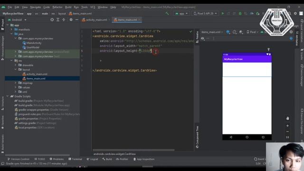Collapse the Gradle Scripts node

point(8,96)
